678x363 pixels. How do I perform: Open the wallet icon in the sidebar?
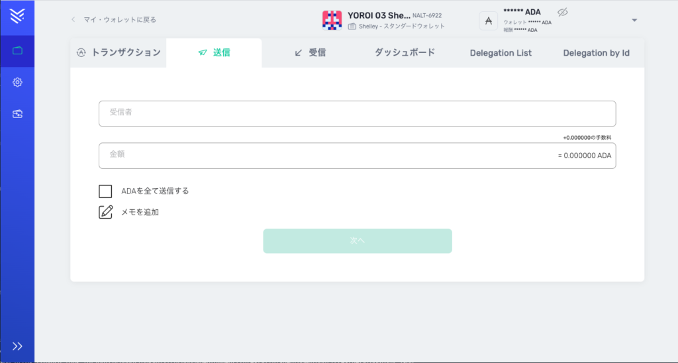(x=17, y=51)
